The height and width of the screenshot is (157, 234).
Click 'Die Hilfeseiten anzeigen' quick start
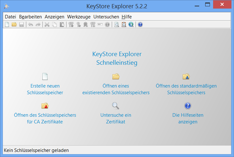click(x=188, y=118)
